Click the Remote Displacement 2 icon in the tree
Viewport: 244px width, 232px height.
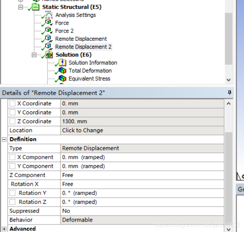pyautogui.click(x=49, y=47)
